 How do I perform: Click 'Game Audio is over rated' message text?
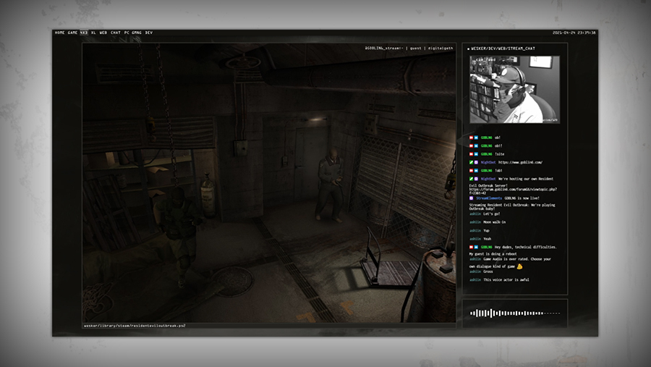[517, 259]
